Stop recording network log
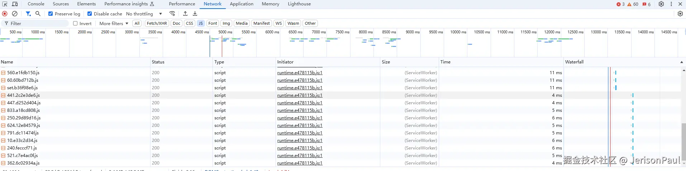This screenshot has width=686, height=171. [5, 14]
